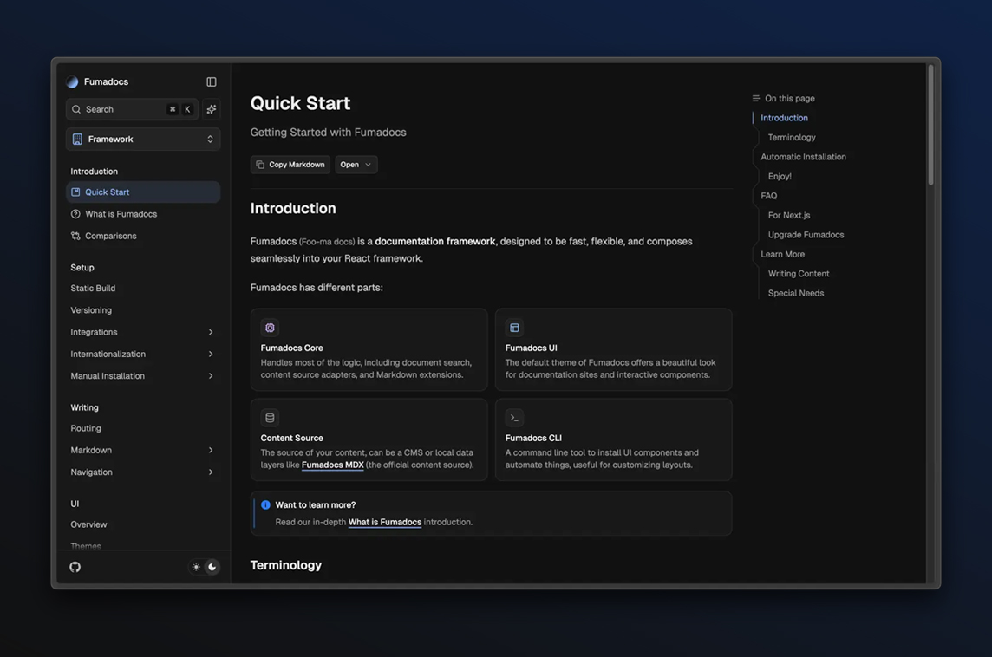Select What is Fumadocs in sidebar
Image resolution: width=992 pixels, height=657 pixels.
[x=121, y=214]
